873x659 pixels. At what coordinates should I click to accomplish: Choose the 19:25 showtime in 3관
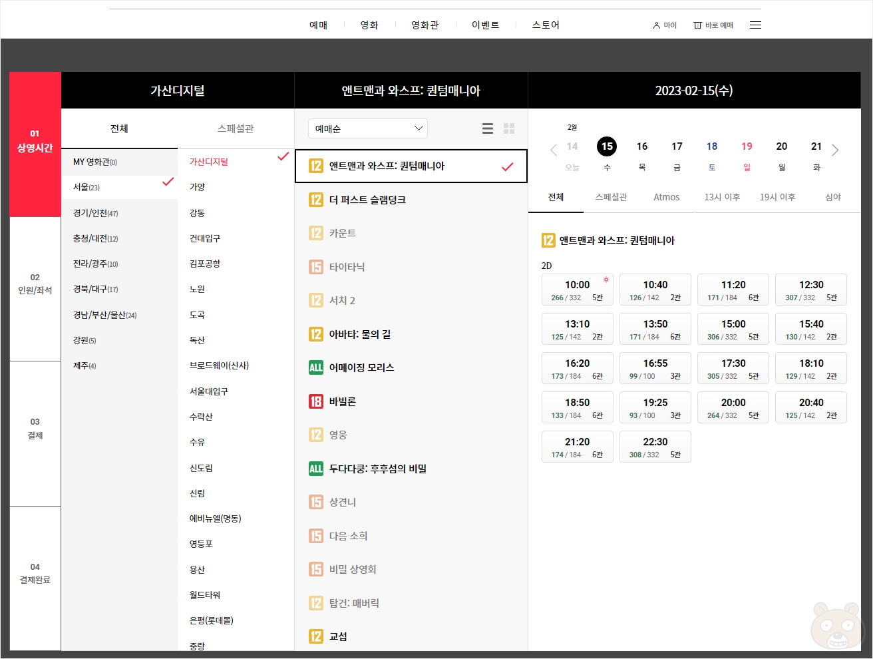click(x=655, y=407)
